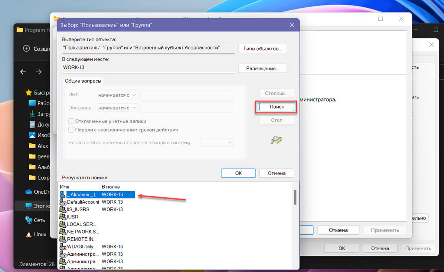Click the DefaultAccount user icon in results
This screenshot has width=444, height=272.
click(x=63, y=202)
